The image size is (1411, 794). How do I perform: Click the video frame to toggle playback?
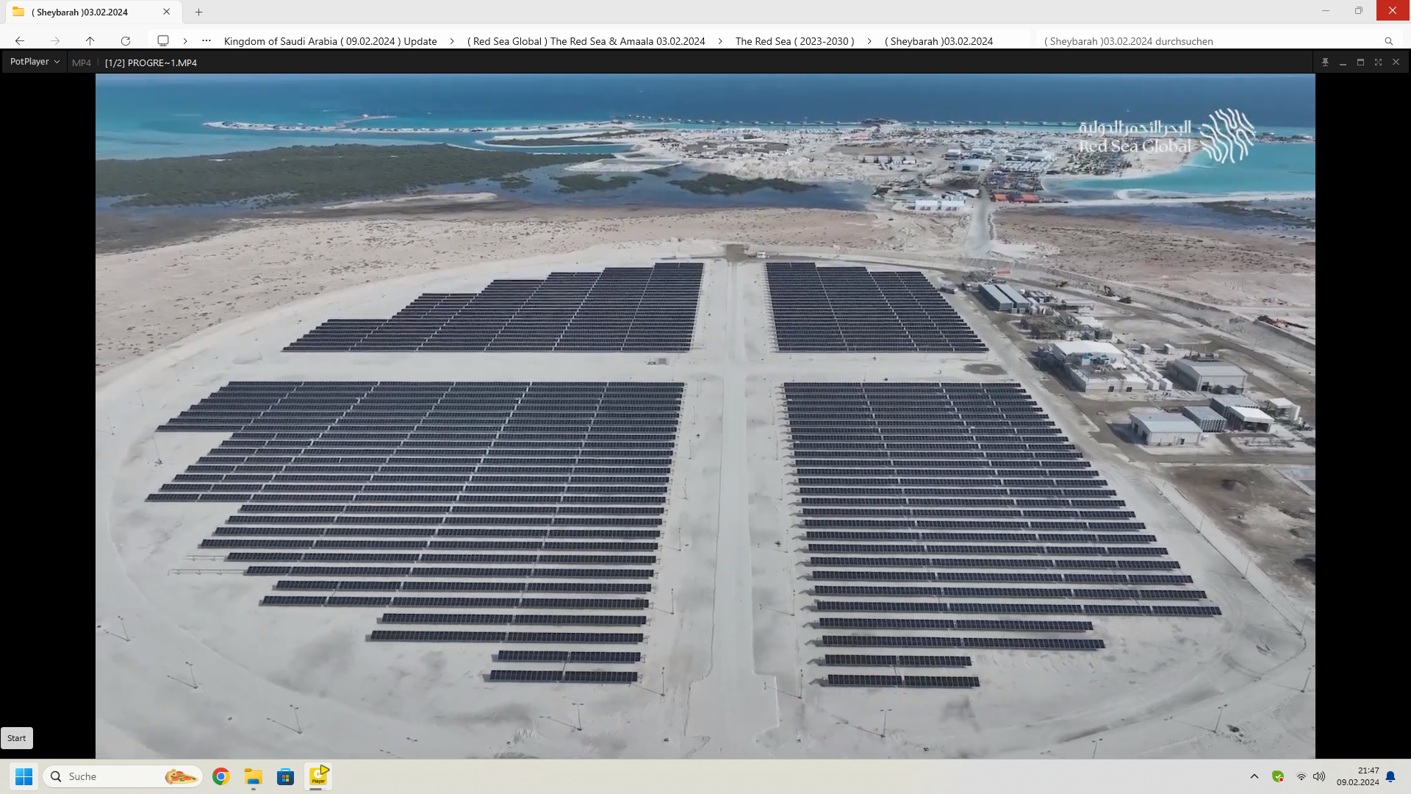click(705, 416)
